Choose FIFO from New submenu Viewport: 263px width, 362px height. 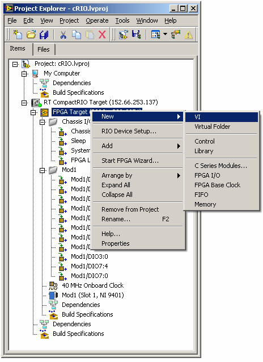click(222, 195)
